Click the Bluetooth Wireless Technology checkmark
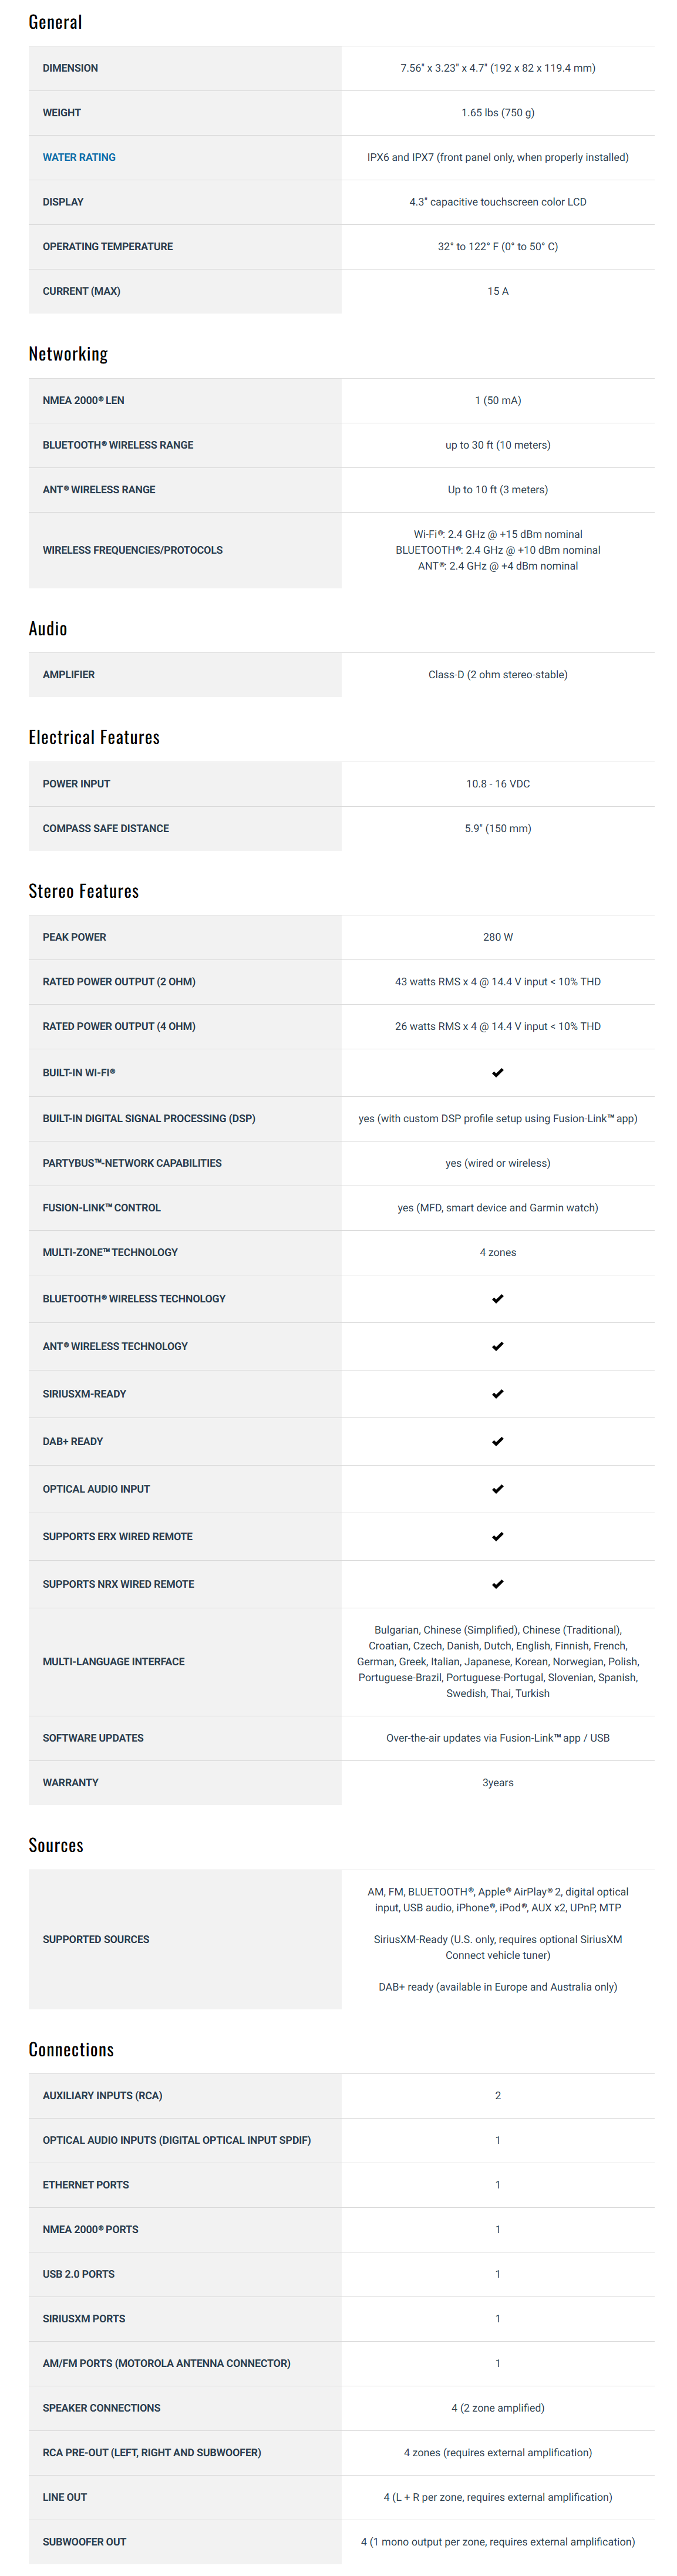Screen dimensions: 677x2576 click(x=497, y=1298)
